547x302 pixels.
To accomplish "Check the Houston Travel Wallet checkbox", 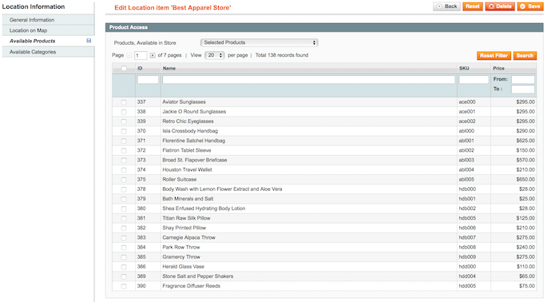I will pos(124,170).
